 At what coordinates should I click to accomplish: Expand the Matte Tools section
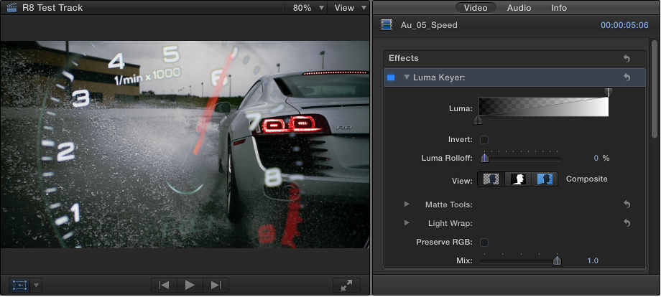click(407, 204)
